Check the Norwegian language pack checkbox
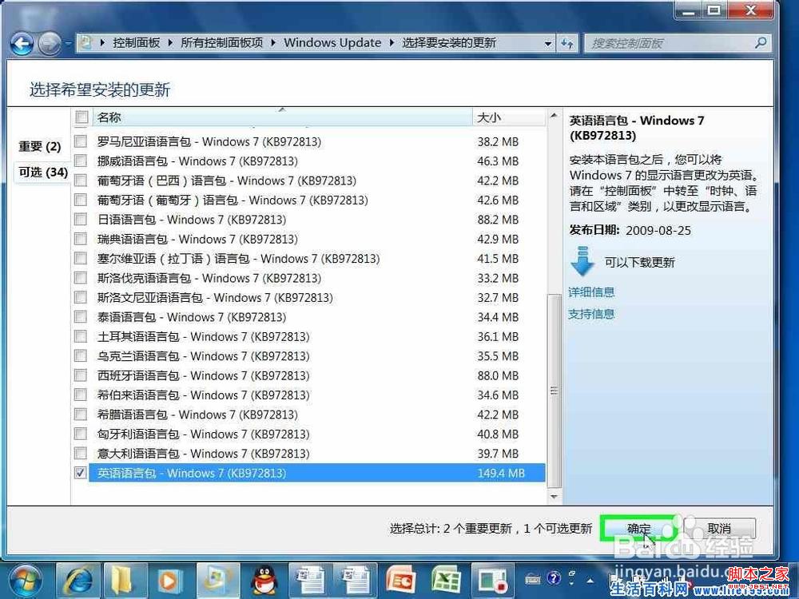This screenshot has width=799, height=599. [x=81, y=161]
